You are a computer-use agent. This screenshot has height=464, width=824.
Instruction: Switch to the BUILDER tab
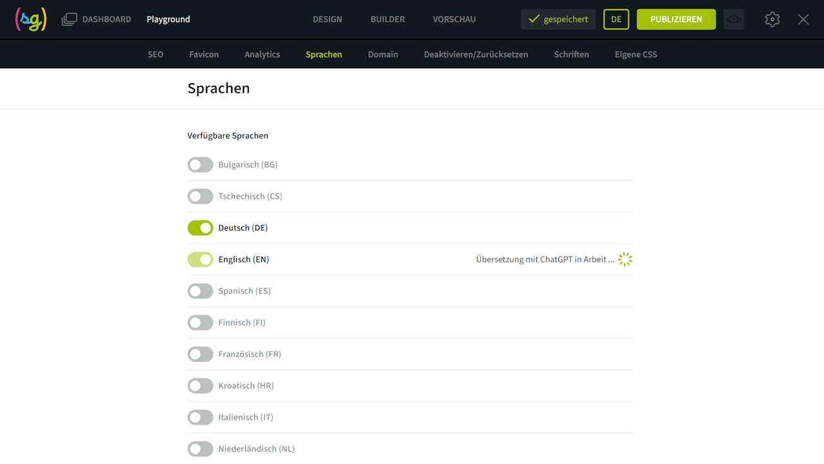[x=388, y=19]
